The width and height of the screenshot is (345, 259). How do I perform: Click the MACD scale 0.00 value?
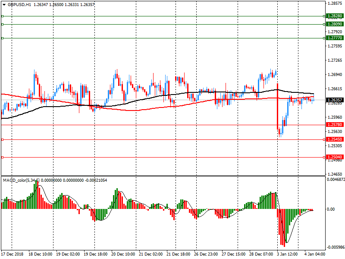click(x=331, y=209)
